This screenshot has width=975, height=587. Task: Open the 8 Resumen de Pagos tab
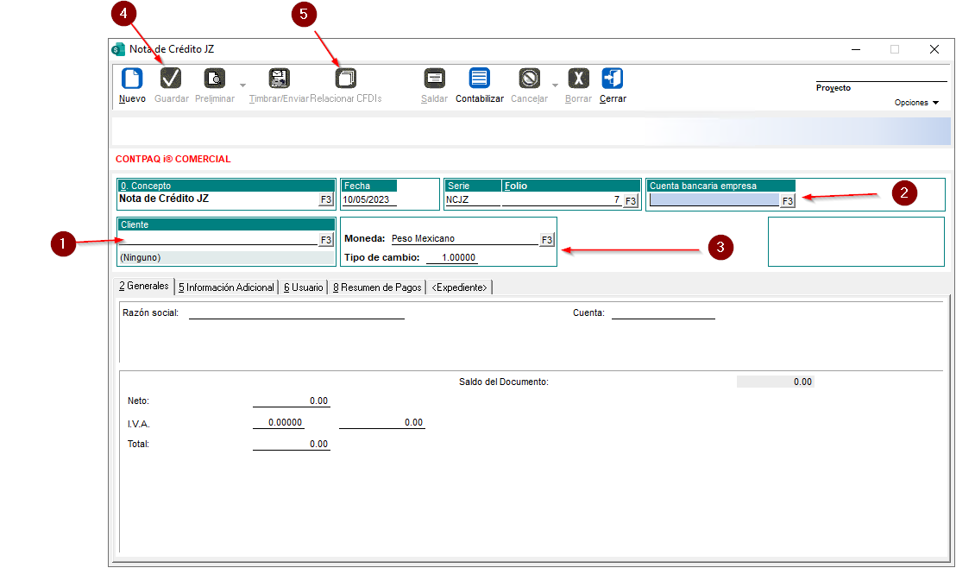pos(377,287)
